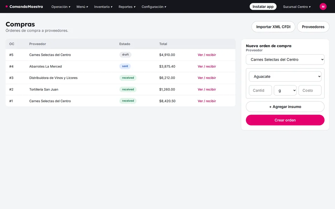
Task: Click order number #4
Action: (11, 66)
